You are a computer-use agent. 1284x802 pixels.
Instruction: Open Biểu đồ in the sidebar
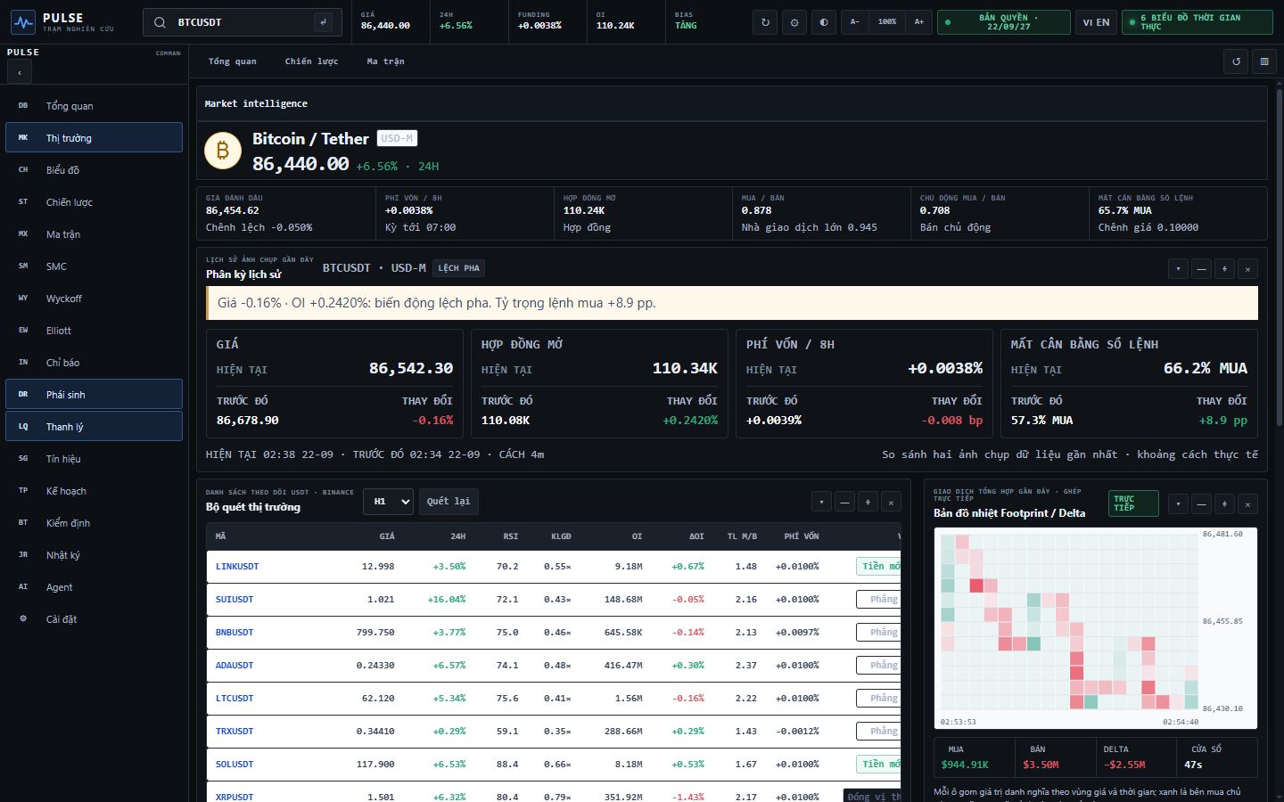point(94,170)
